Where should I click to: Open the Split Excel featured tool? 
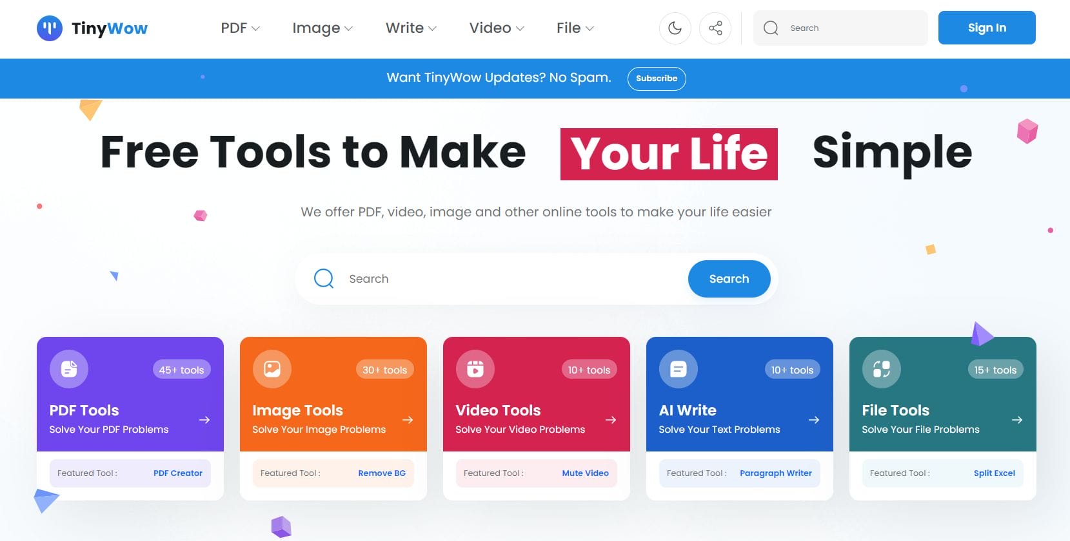[995, 473]
